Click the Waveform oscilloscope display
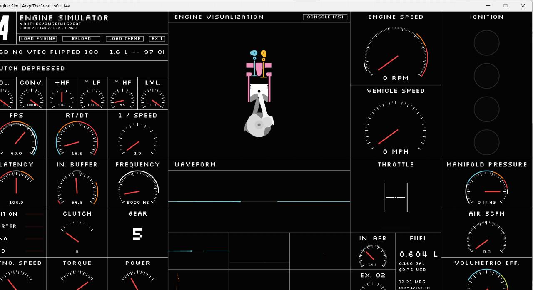Screen dimensions: 533x290 pos(259,201)
